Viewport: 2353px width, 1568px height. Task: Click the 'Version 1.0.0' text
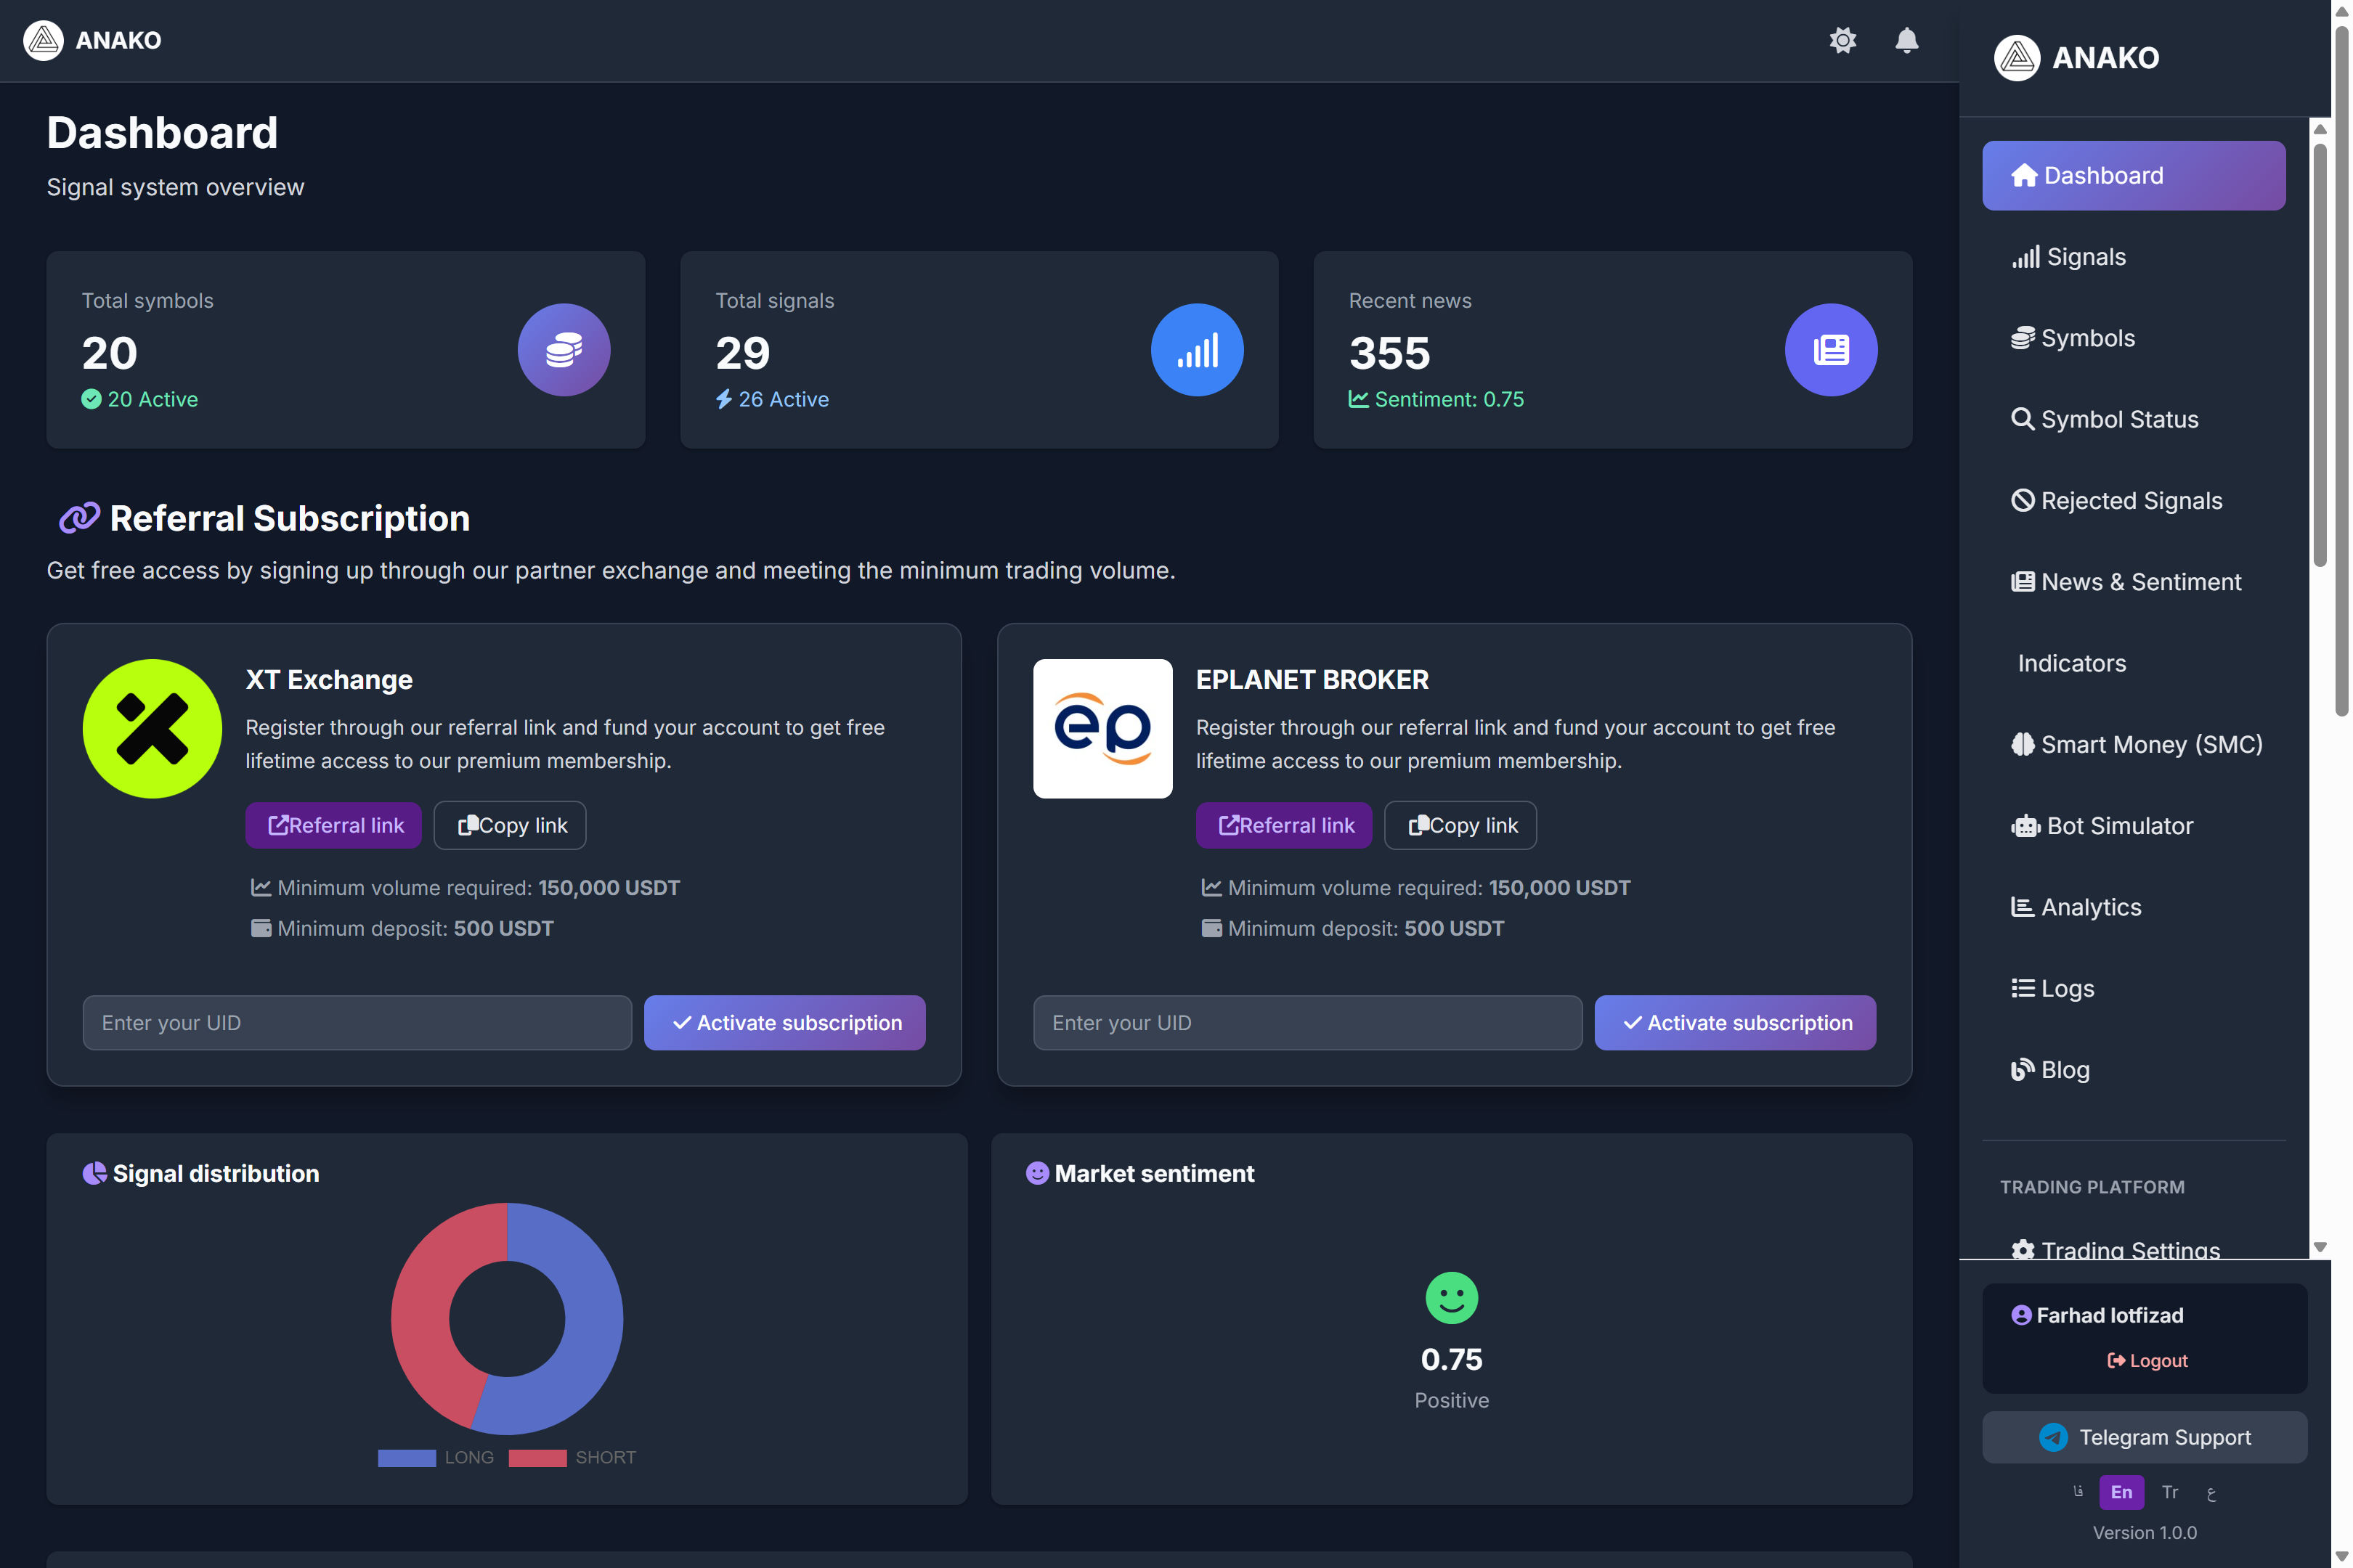pos(2145,1533)
